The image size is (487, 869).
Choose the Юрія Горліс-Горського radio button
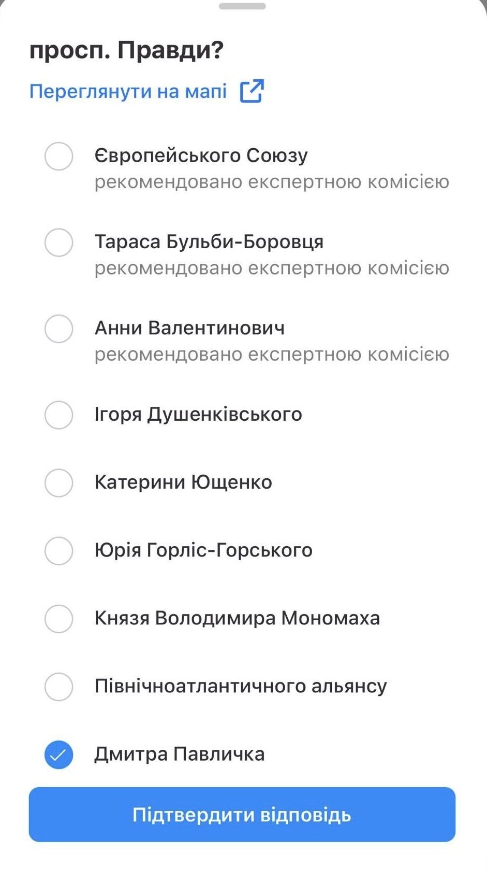tap(58, 550)
